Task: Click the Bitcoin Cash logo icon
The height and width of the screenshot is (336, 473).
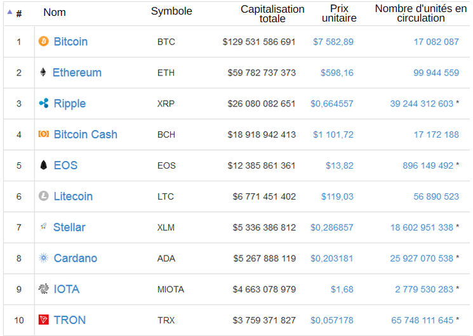Action: 43,134
